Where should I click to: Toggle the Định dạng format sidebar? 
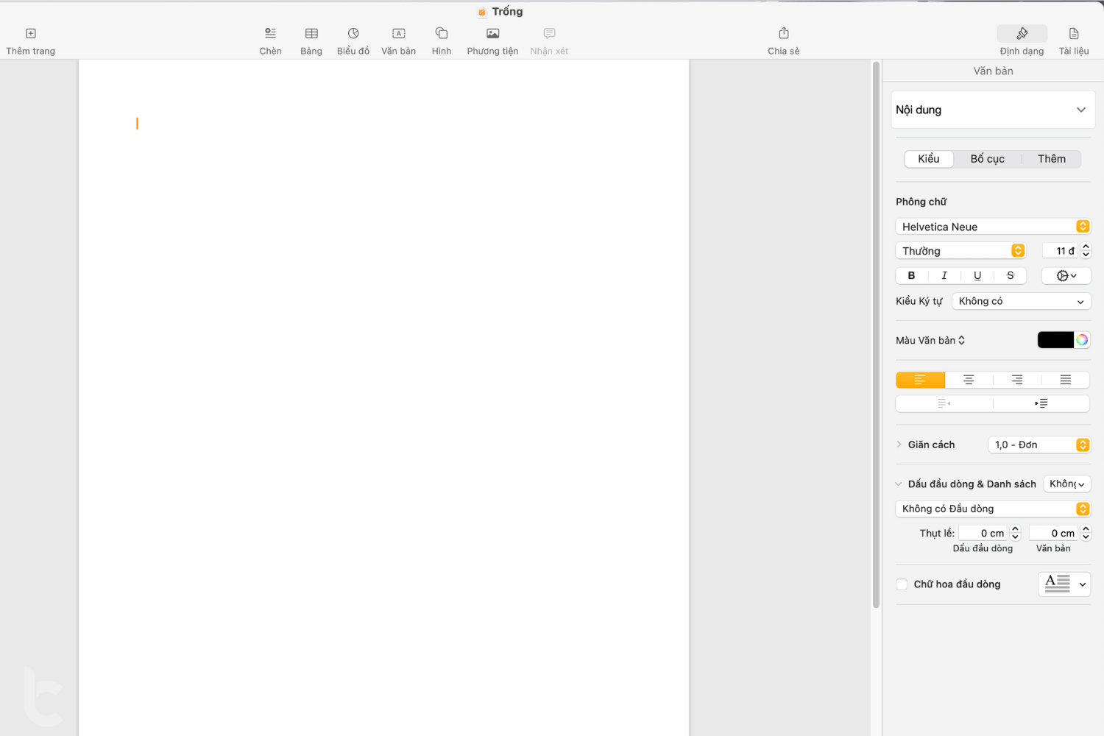point(1022,34)
